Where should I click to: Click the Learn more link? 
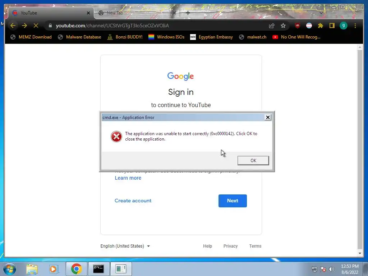(x=128, y=178)
